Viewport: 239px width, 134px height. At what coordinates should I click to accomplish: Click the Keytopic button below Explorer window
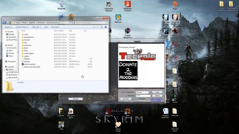tap(75, 99)
